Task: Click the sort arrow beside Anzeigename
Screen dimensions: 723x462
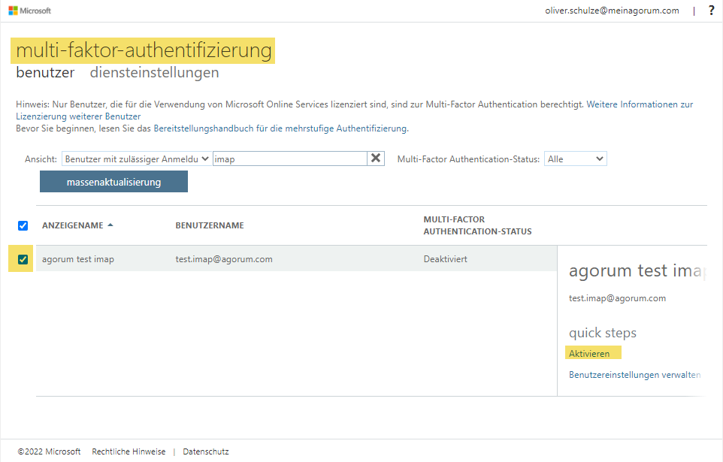Action: 110,225
